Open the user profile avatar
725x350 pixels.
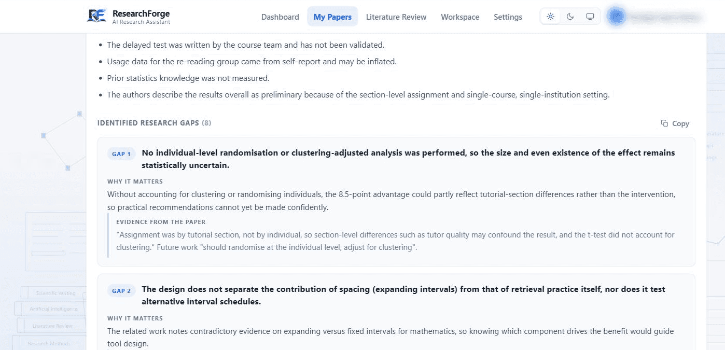[616, 17]
